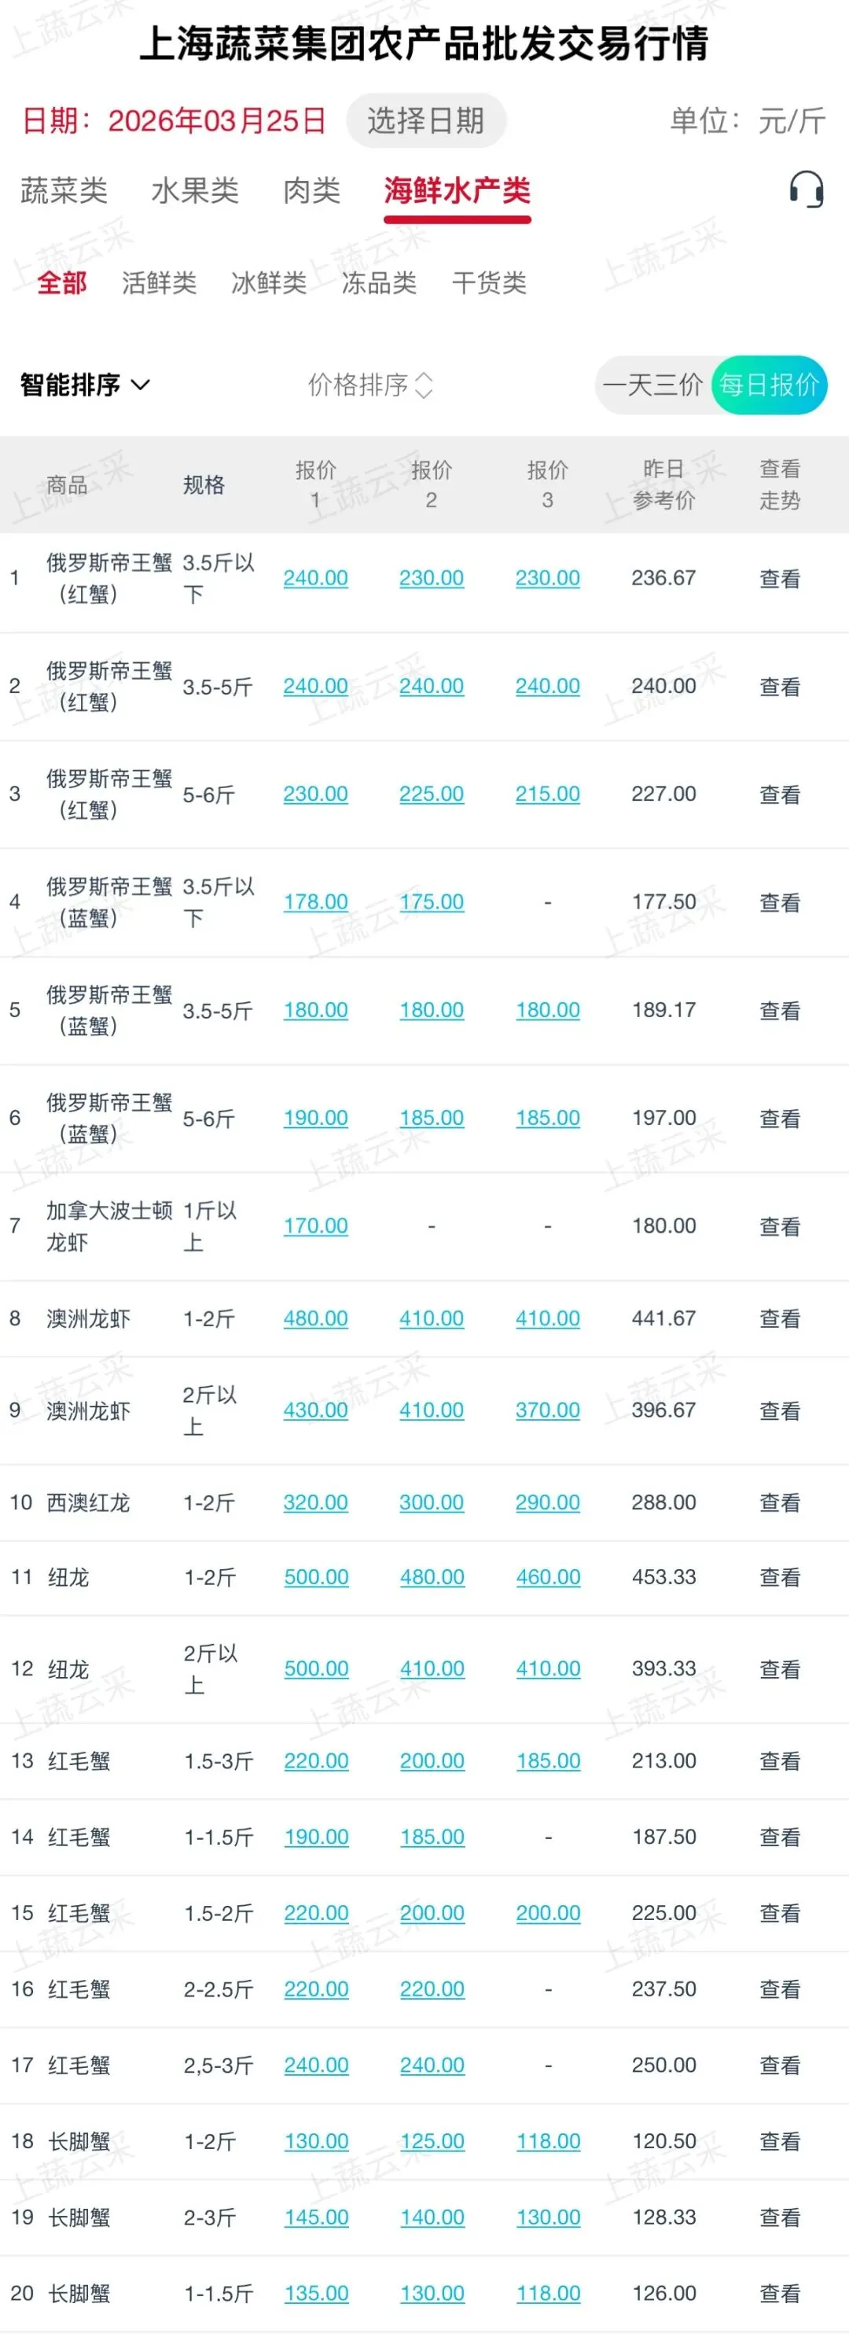Filter by 冰鲜类 subcategory
This screenshot has width=849, height=2337.
[269, 283]
